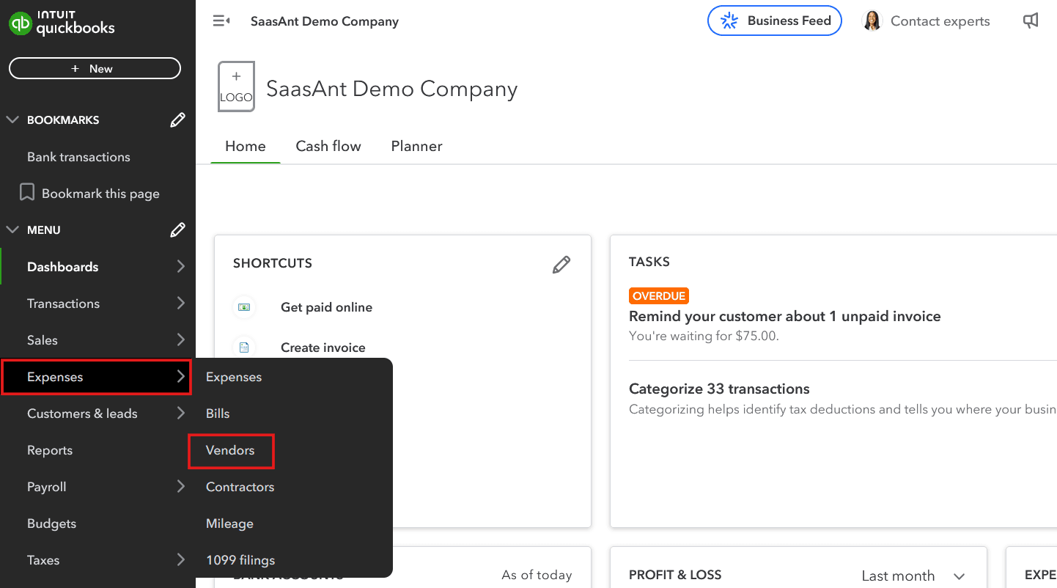Click the PROFIT & LOSS heading
Image resolution: width=1057 pixels, height=588 pixels.
point(675,576)
